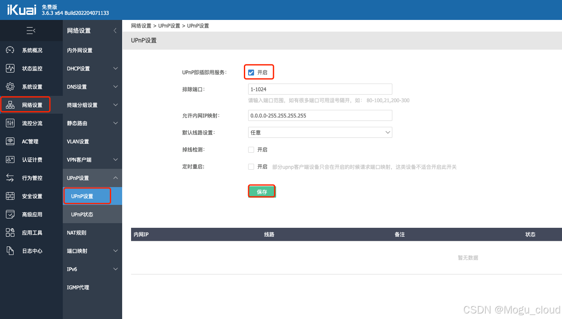Open 状态监控 in the main menu
Viewport: 562px width, 319px height.
(31, 68)
